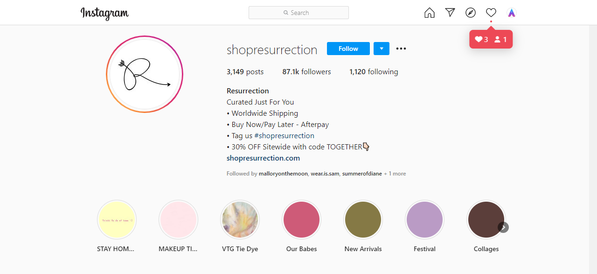The image size is (597, 274).
Task: Open mallory­onthemoon's profile link
Action: click(x=283, y=173)
